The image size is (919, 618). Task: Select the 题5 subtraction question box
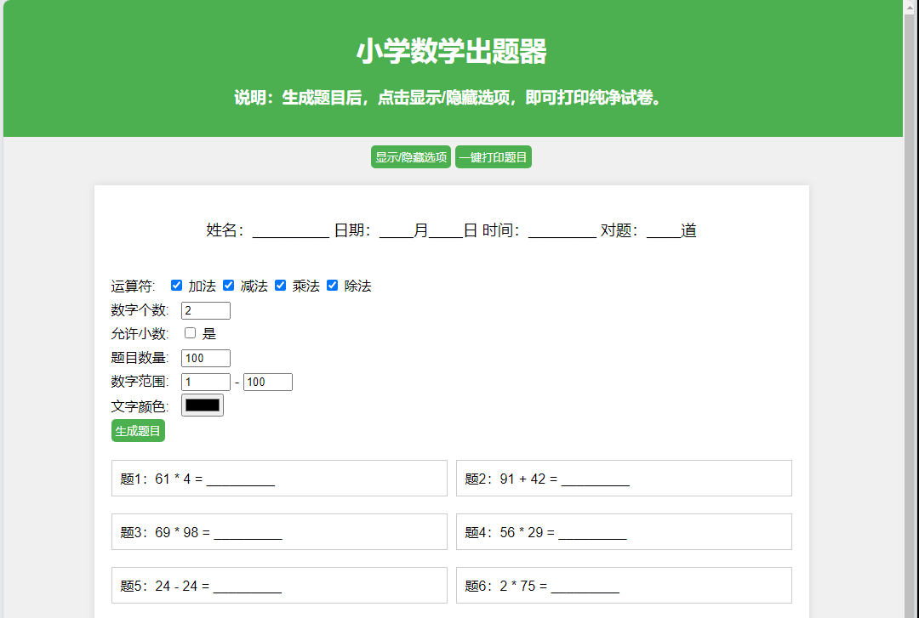[x=279, y=585]
